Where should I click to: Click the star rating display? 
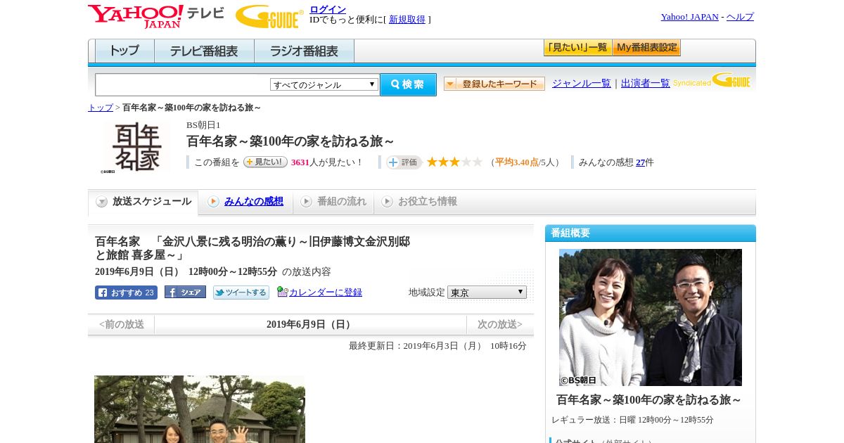[x=454, y=162]
